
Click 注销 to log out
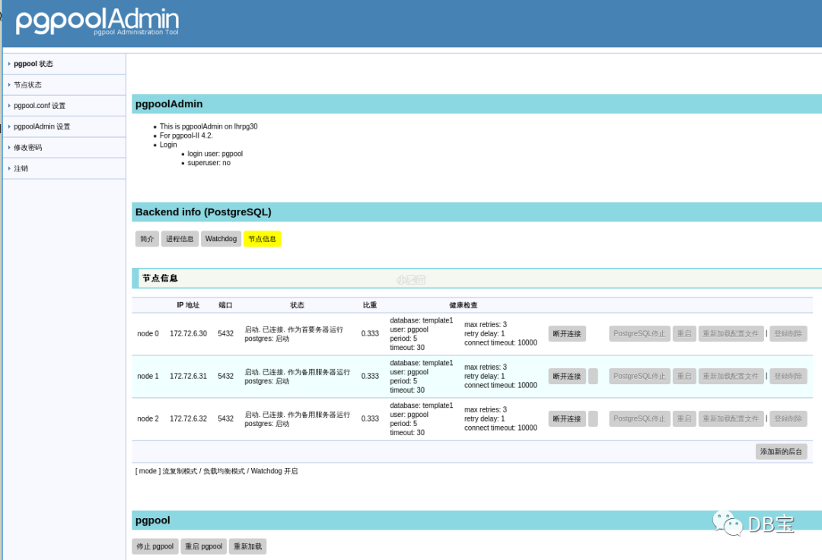pos(21,169)
